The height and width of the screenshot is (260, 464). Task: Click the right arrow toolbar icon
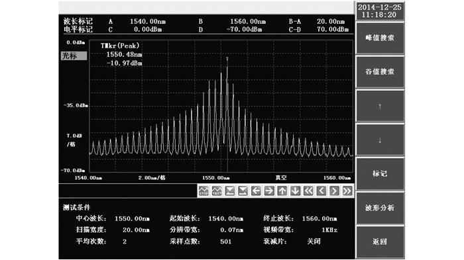(269, 191)
